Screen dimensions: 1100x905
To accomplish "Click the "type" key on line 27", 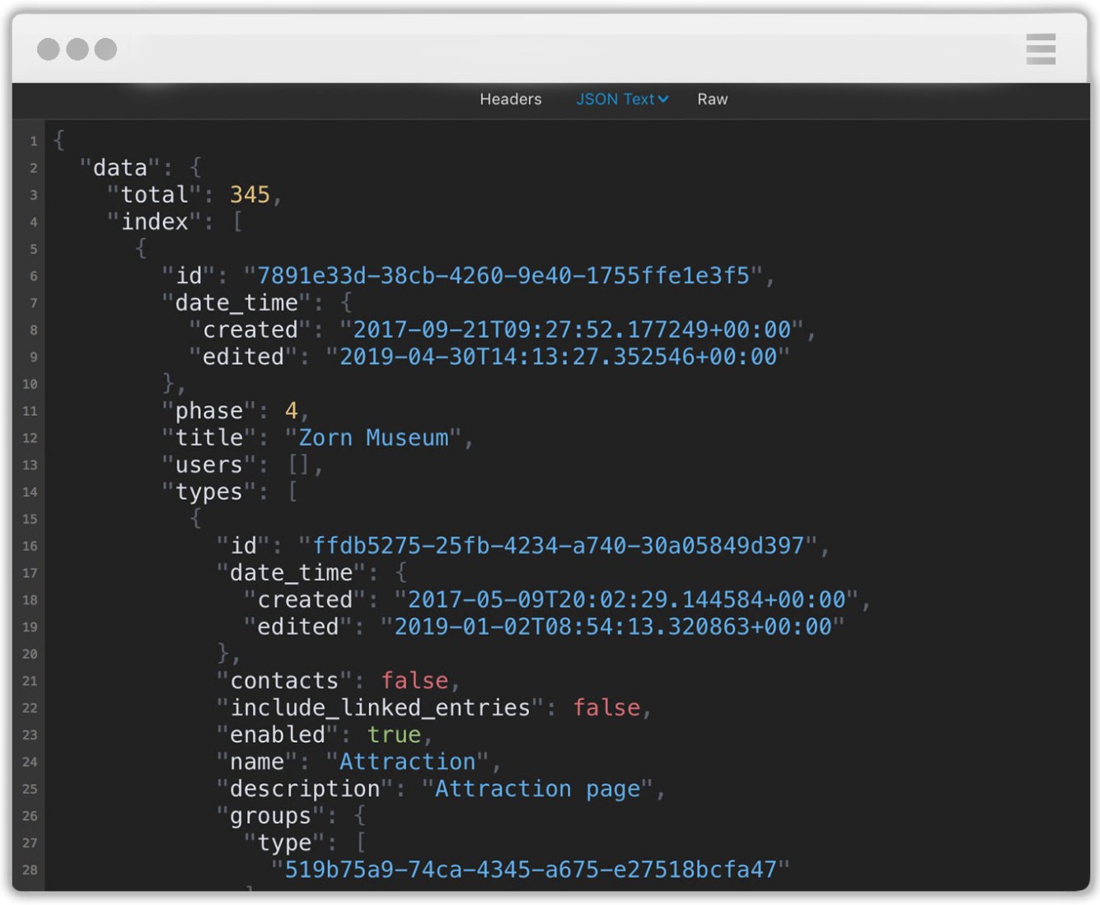I will click(x=284, y=844).
